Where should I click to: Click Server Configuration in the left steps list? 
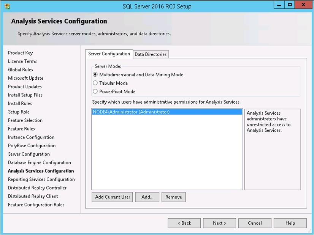pos(29,154)
